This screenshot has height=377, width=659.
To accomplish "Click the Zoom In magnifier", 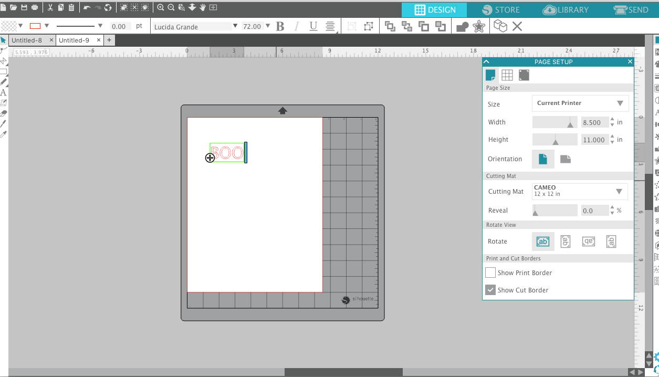I will point(161,7).
